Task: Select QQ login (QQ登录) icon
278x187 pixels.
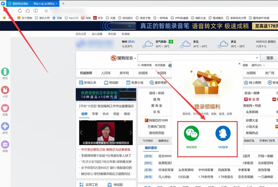Action: pos(223,133)
